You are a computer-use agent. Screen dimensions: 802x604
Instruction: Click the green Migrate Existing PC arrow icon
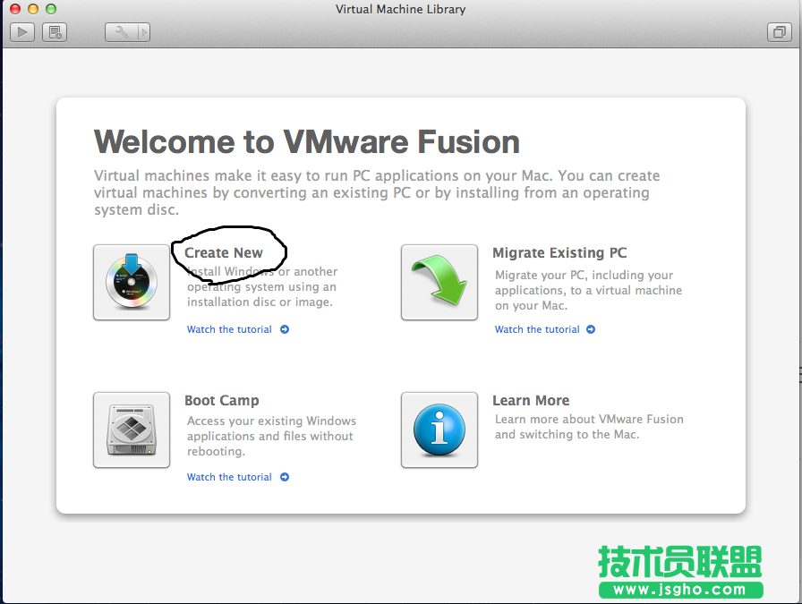439,282
